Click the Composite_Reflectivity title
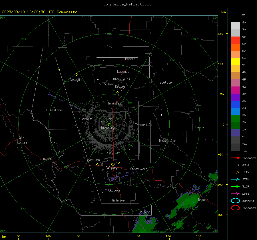 tap(128, 4)
